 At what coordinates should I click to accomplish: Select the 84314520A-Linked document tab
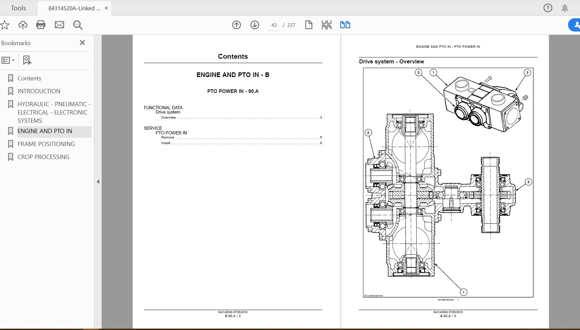tap(74, 8)
